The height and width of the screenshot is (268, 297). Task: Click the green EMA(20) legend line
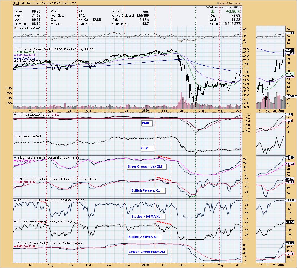click(15, 52)
